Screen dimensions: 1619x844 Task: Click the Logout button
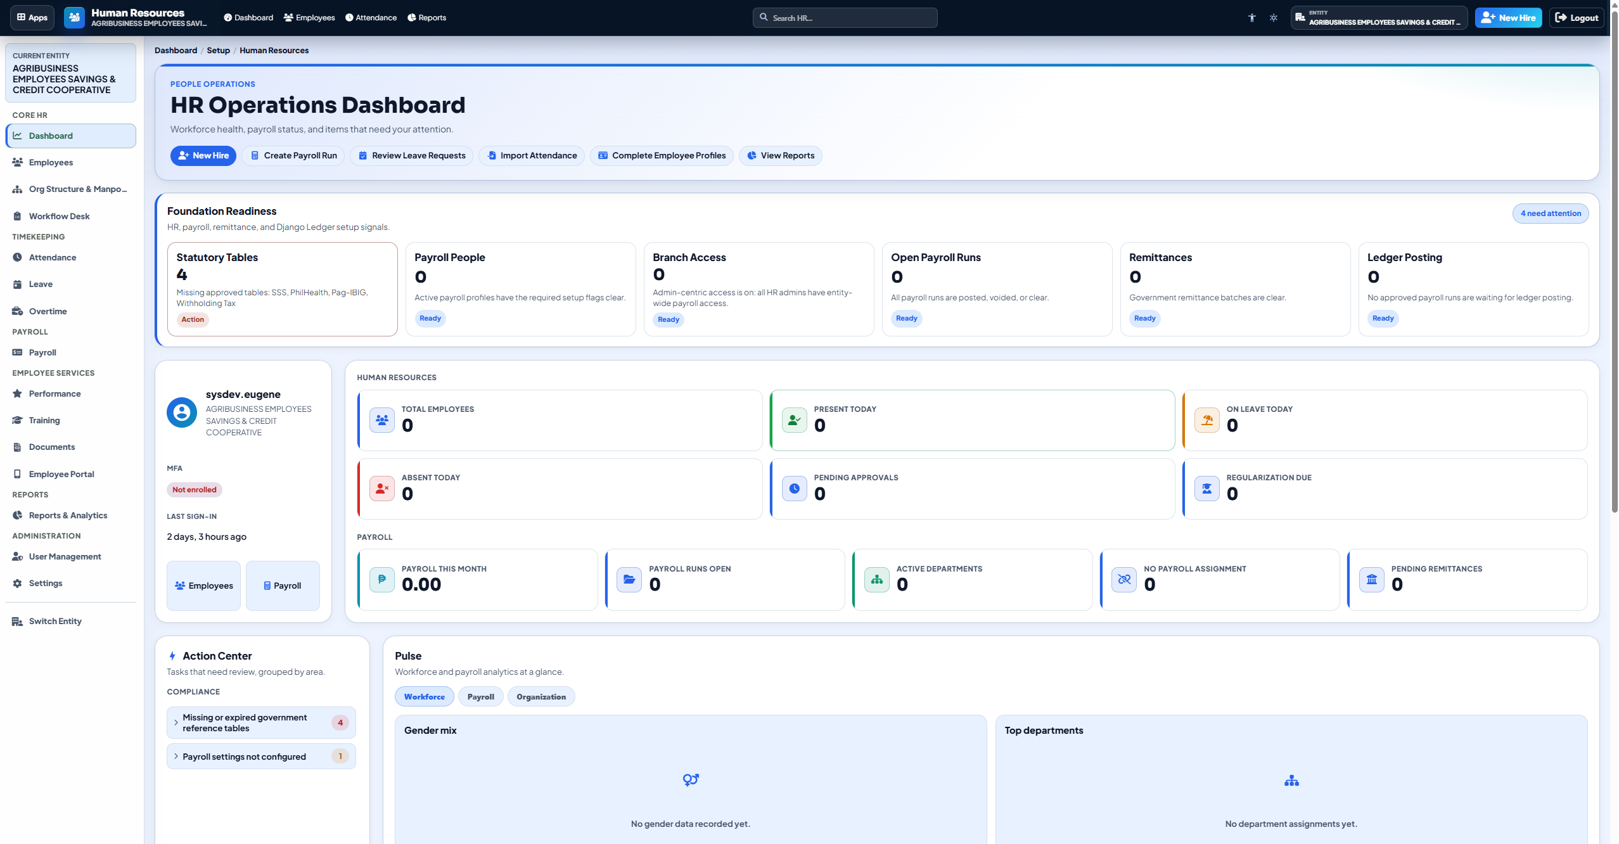[x=1577, y=18]
